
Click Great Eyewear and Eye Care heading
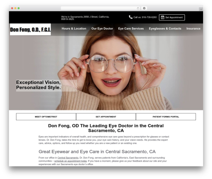pyautogui.click(x=97, y=151)
